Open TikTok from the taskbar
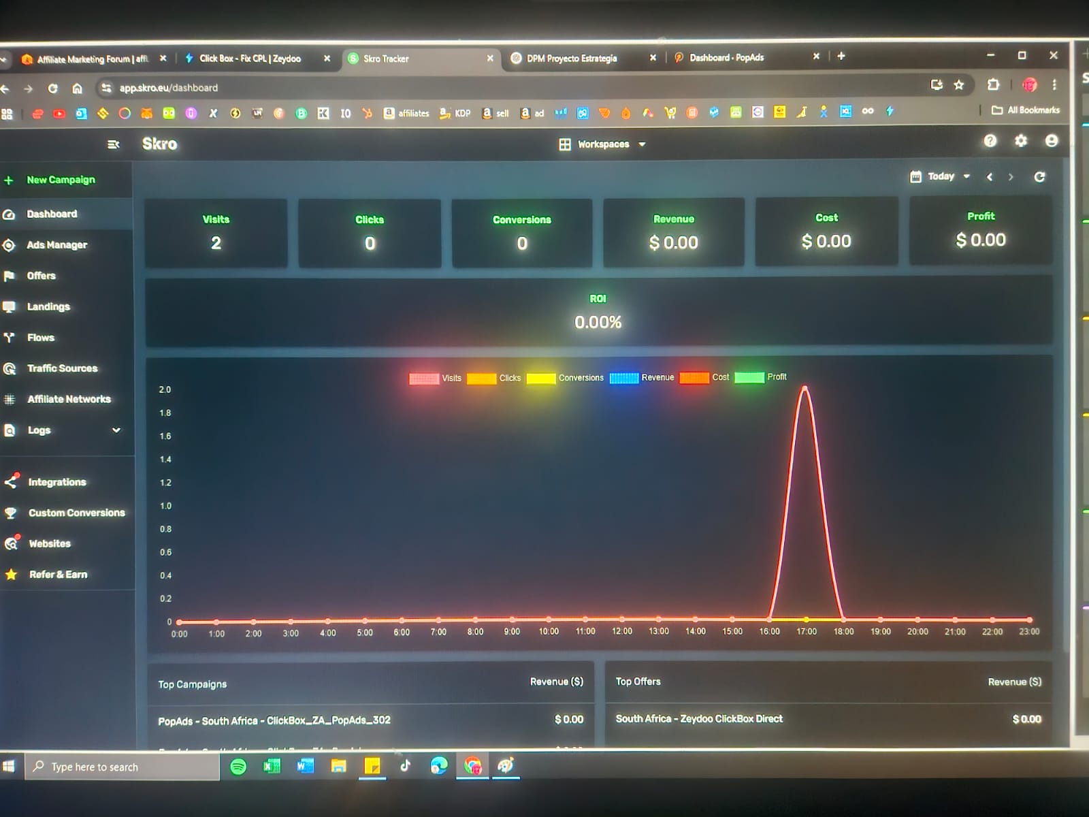 (405, 766)
